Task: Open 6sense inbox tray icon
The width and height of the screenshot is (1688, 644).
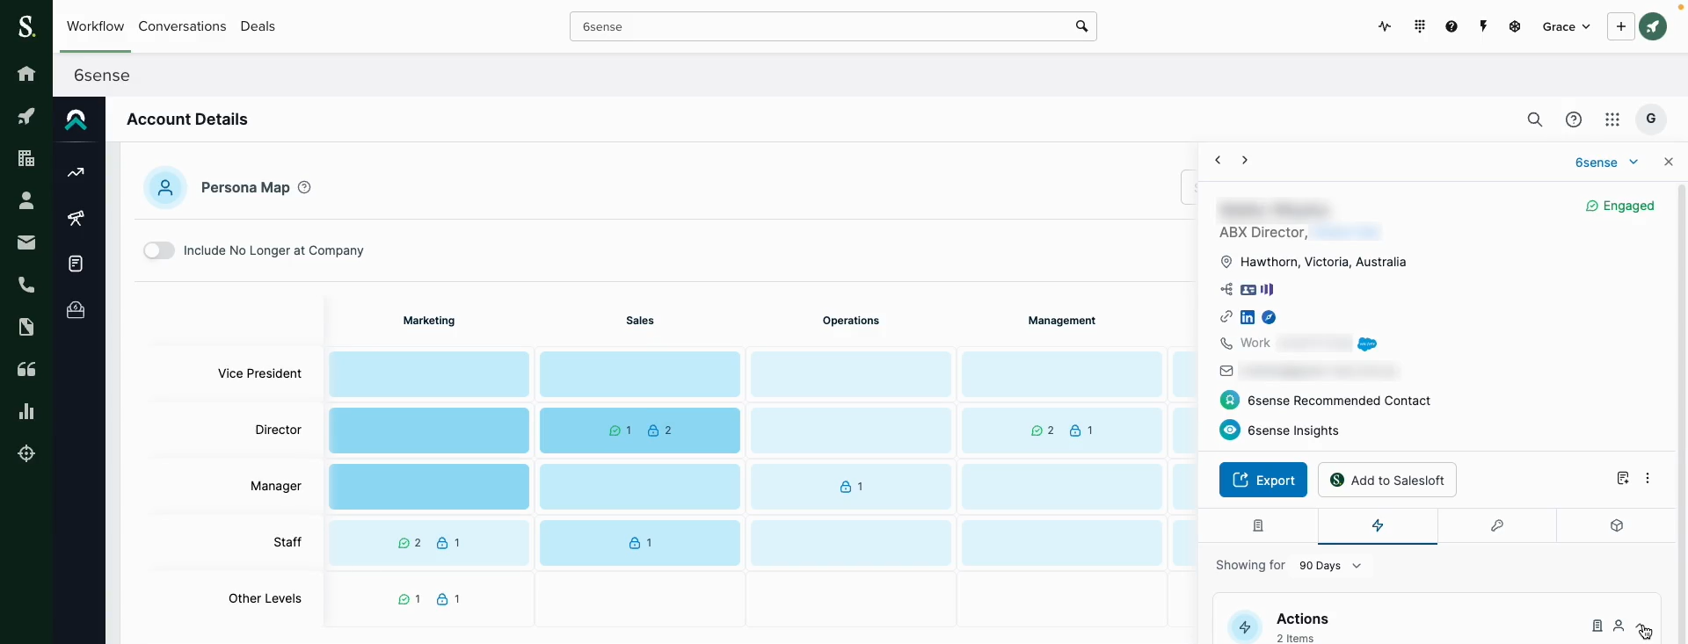Action: pyautogui.click(x=76, y=309)
